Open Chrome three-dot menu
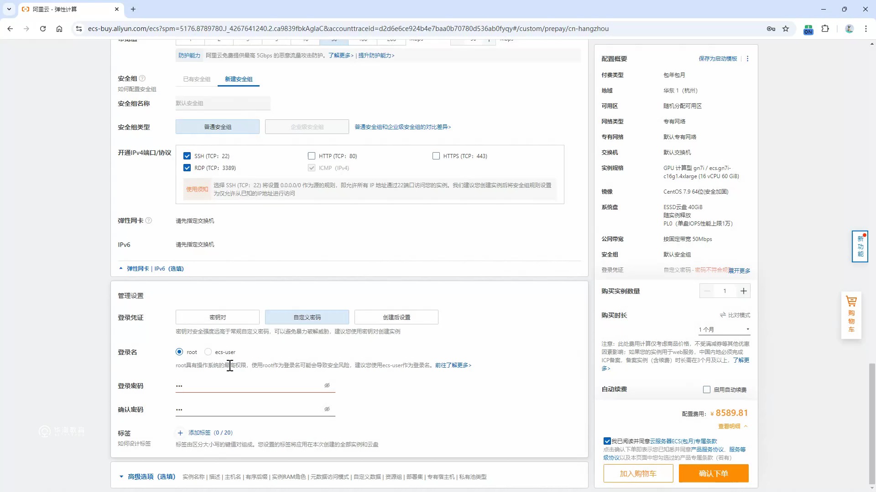Screen dimensions: 876x492 coord(866,29)
